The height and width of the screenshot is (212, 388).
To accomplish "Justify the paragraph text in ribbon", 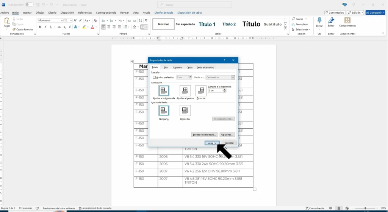I will tap(119, 27).
